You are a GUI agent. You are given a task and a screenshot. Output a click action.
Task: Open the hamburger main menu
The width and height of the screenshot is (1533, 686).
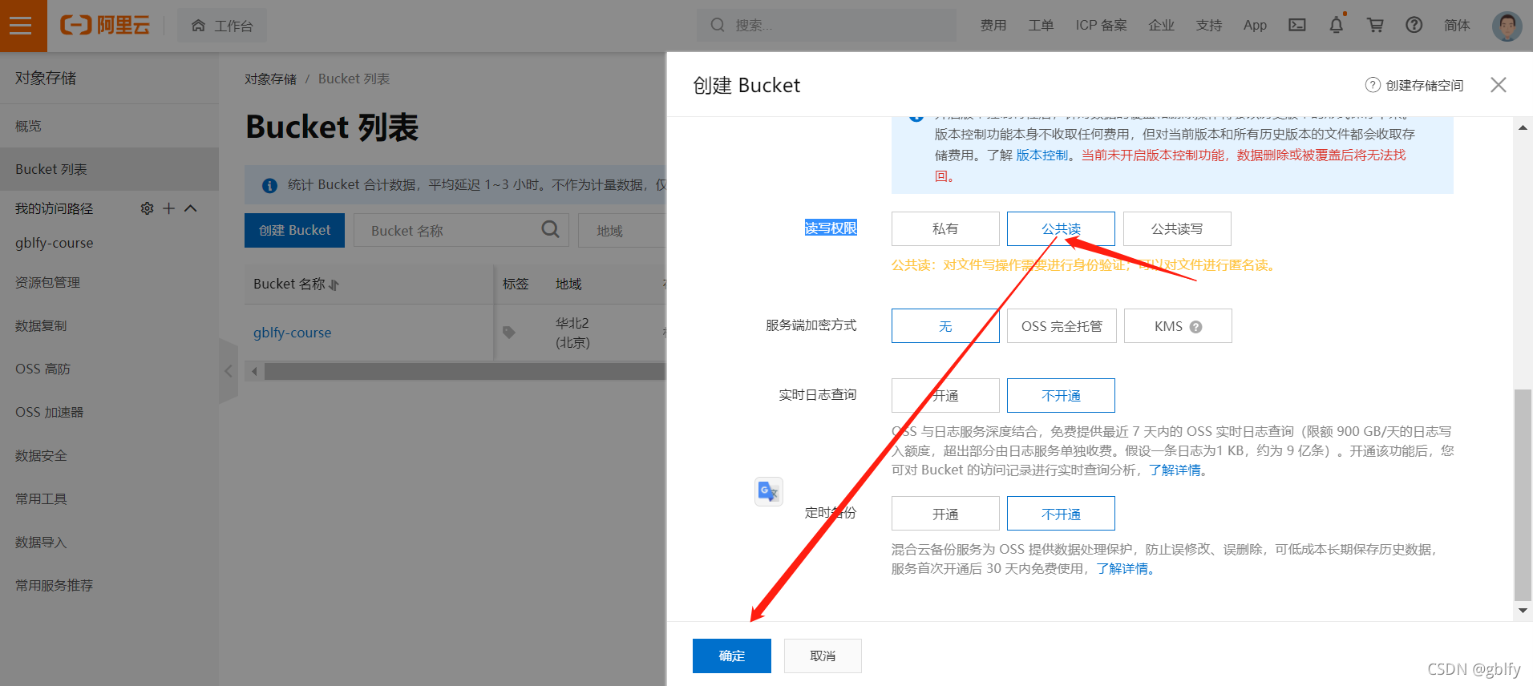click(x=23, y=26)
